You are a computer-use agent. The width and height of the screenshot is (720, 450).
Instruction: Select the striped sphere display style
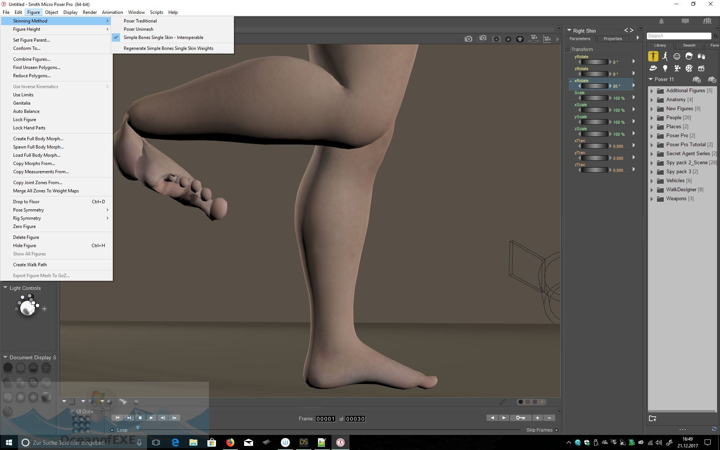[x=46, y=397]
